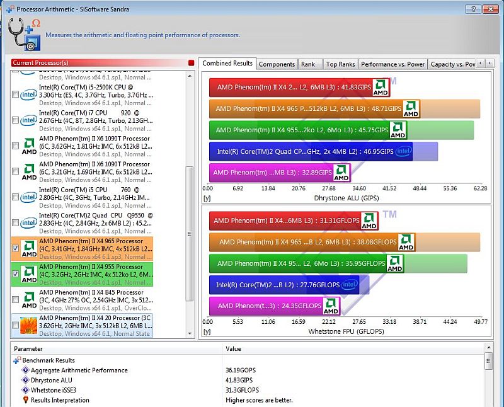Click the Dhrystone ALU diamond icon
This screenshot has height=407, width=504.
click(x=25, y=380)
